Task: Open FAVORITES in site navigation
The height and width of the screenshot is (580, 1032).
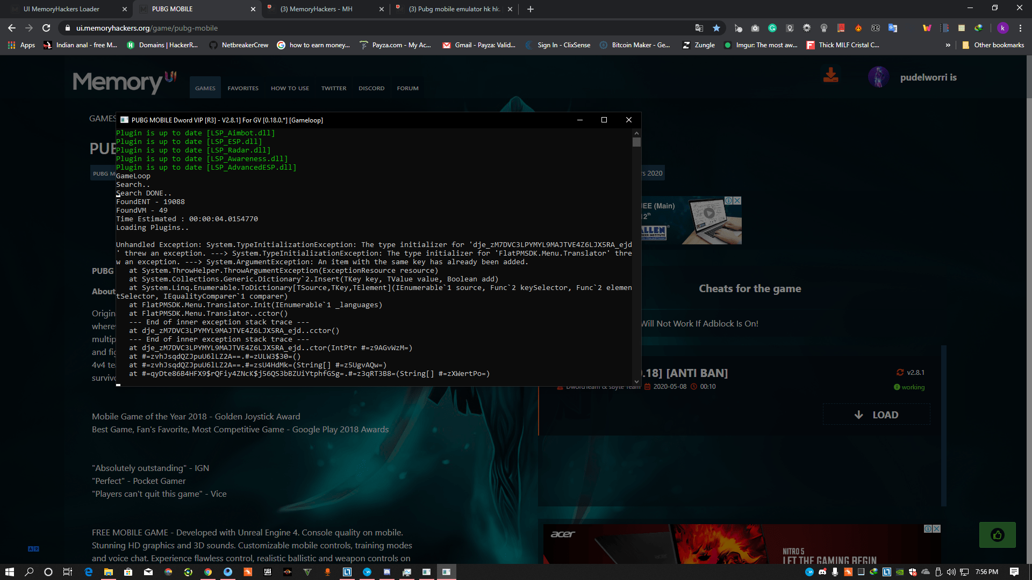Action: [x=243, y=88]
